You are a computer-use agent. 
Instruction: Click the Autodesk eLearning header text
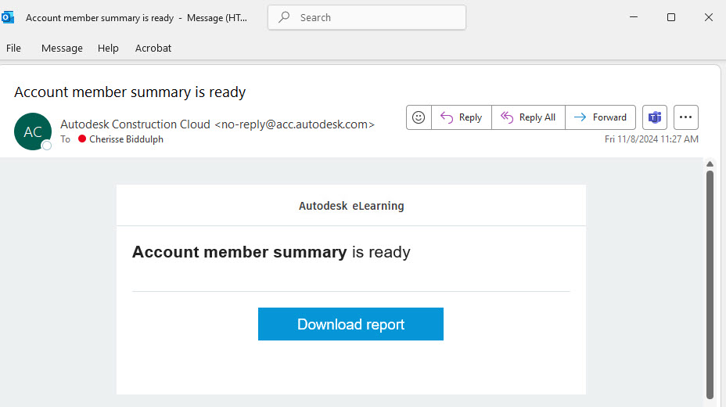[351, 206]
